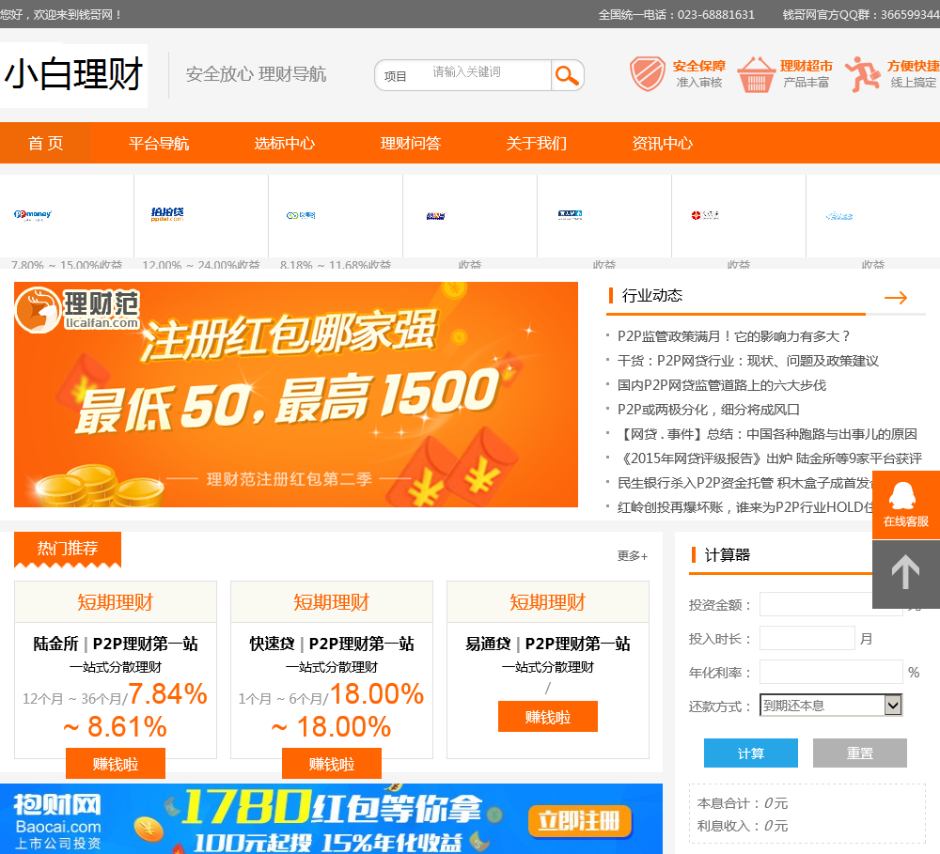Open article P2P或两极分化

709,410
